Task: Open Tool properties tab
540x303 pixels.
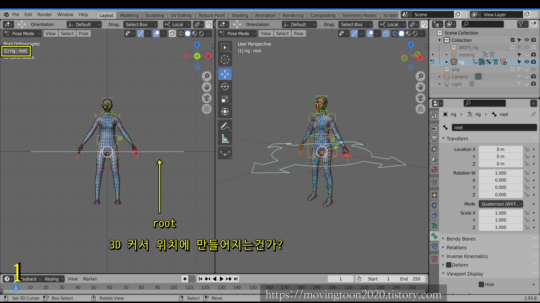Action: (435, 116)
